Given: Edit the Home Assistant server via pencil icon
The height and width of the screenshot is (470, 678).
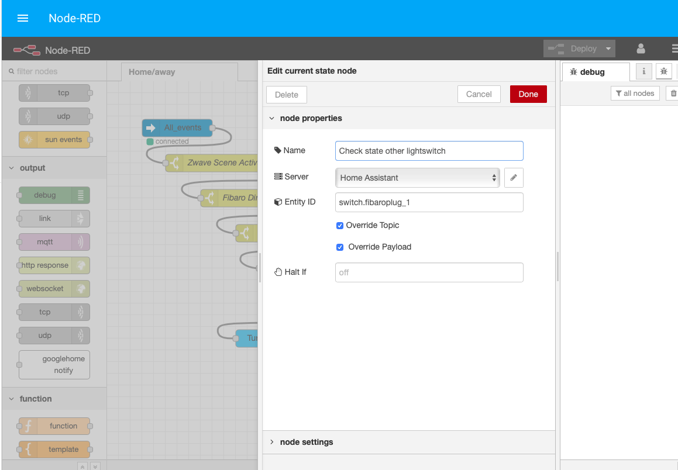Looking at the screenshot, I should [x=514, y=177].
